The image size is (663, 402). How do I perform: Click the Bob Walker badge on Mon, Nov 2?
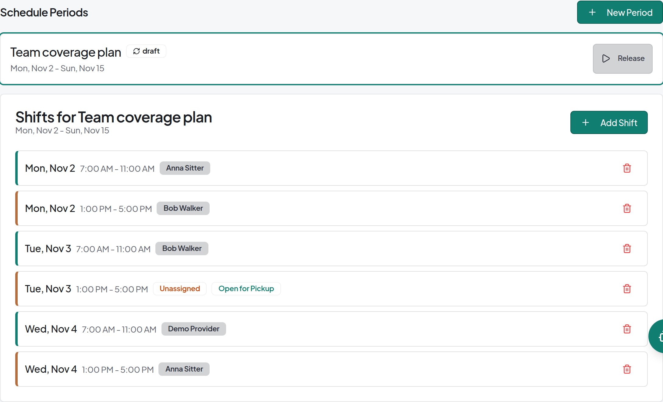[x=183, y=208]
